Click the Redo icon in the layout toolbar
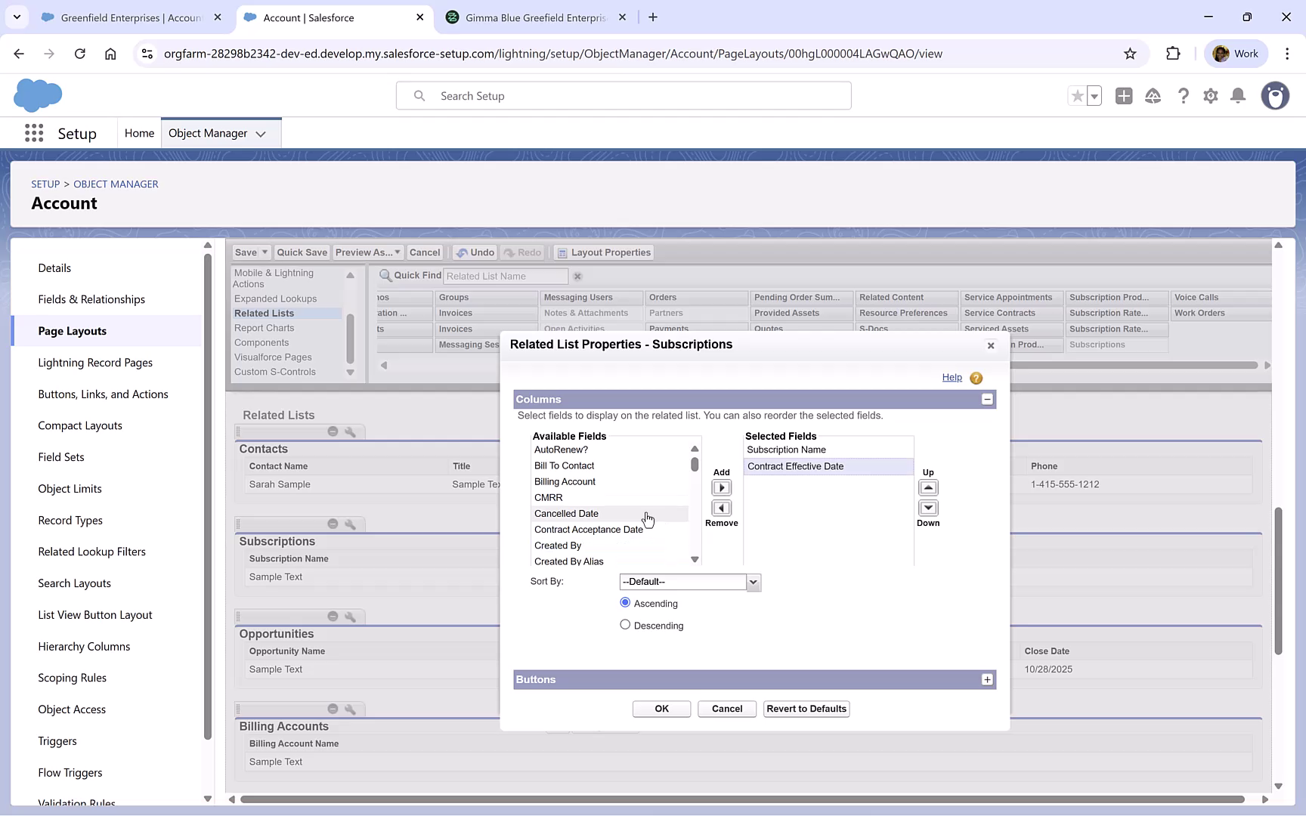 522,252
